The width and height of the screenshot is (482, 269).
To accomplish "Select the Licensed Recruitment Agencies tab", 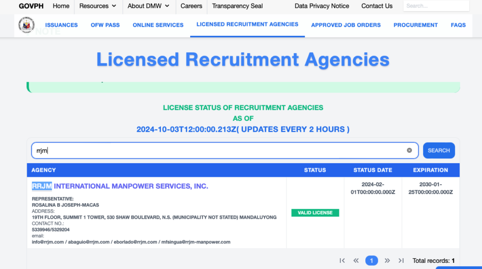I will click(x=248, y=24).
